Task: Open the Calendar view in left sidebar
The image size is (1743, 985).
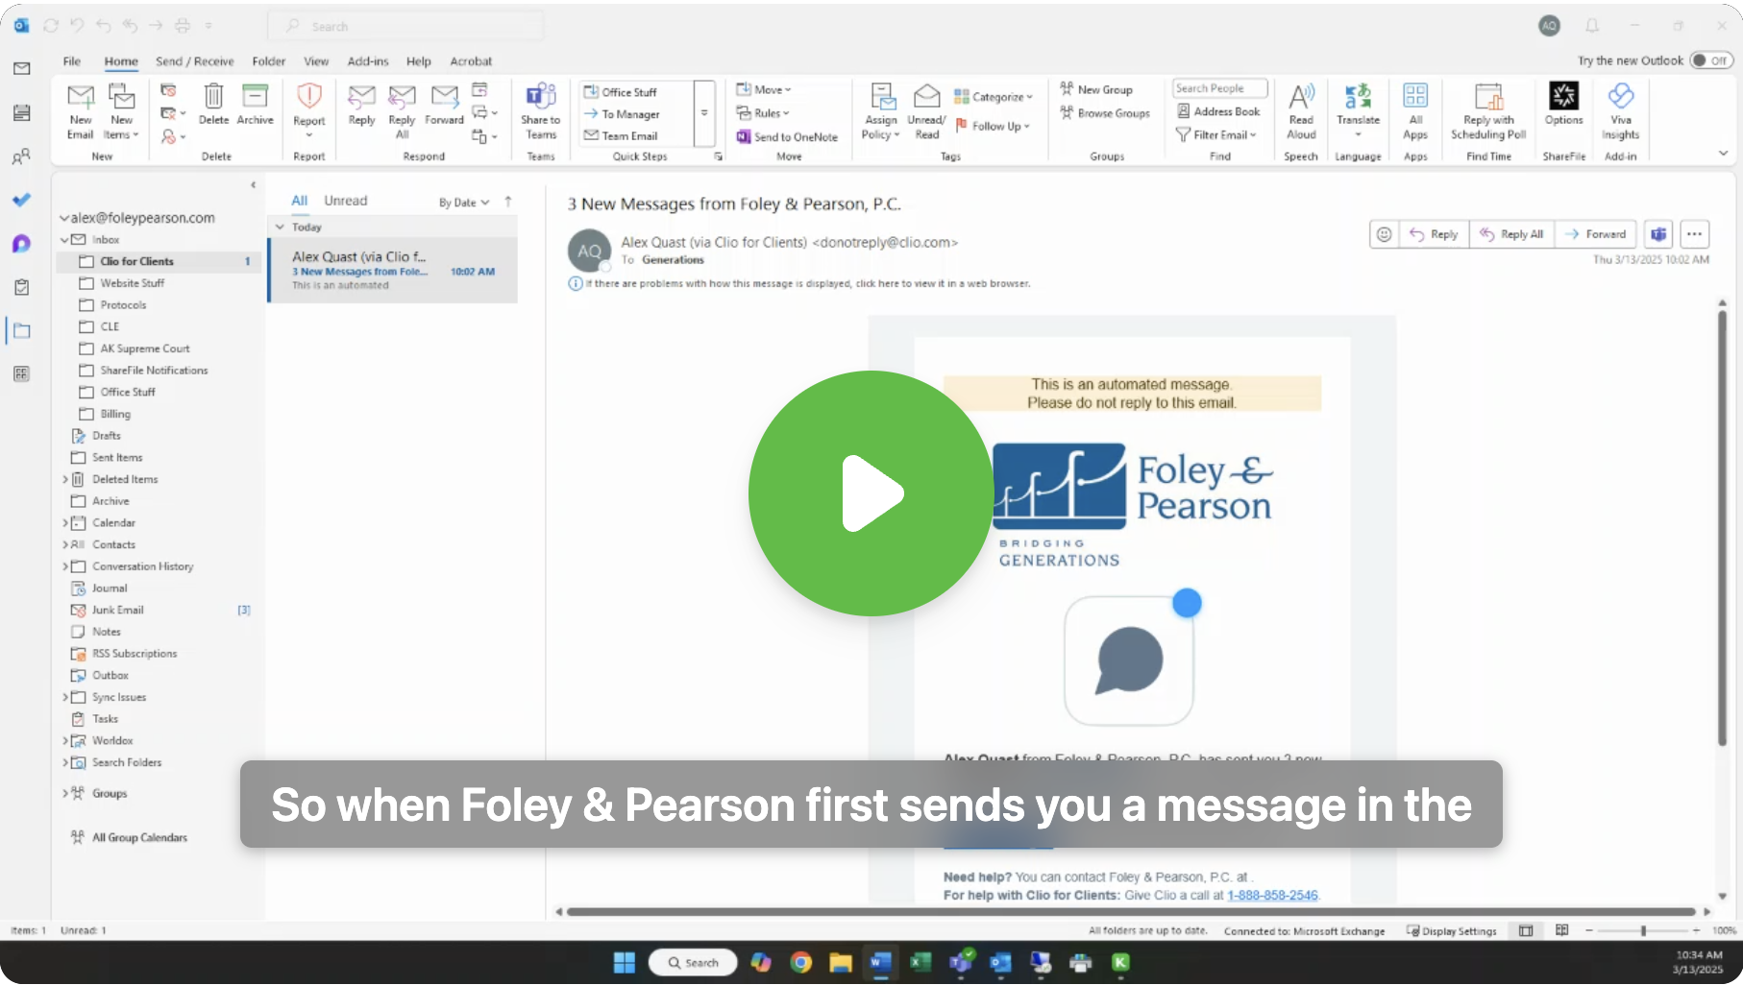Action: pos(21,112)
